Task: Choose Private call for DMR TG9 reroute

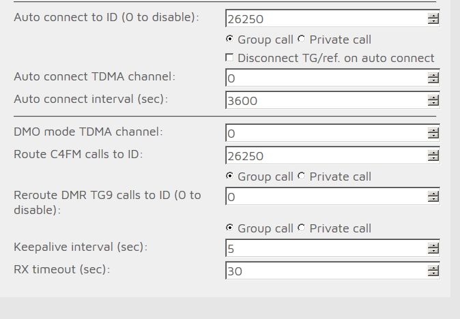Action: (301, 228)
